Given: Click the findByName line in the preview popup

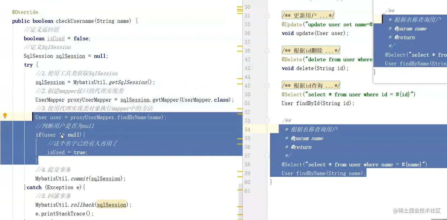Looking at the screenshot, I should [x=416, y=64].
